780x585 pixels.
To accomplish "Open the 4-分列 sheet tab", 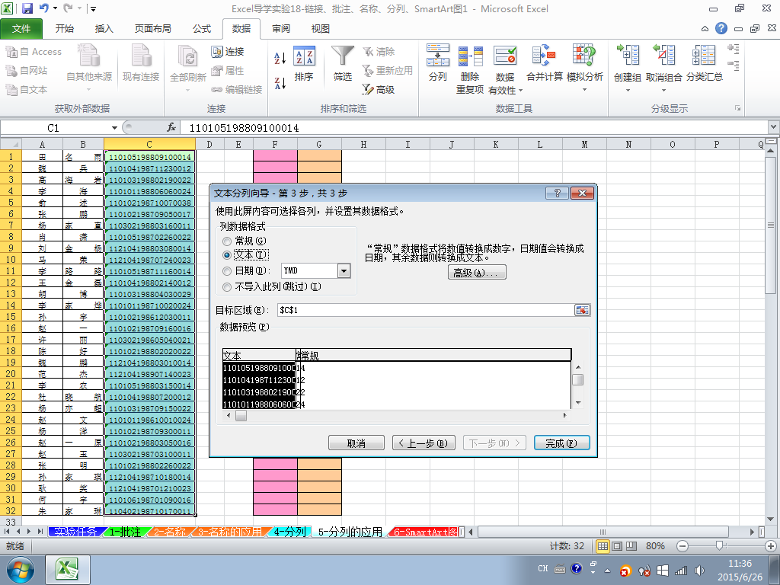I will [289, 532].
